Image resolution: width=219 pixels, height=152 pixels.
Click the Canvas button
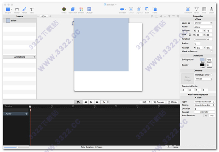click(159, 102)
